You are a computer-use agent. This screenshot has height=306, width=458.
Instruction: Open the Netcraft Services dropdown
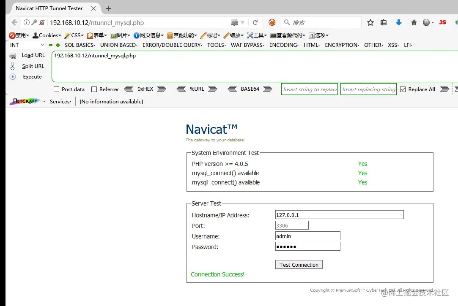tap(60, 102)
